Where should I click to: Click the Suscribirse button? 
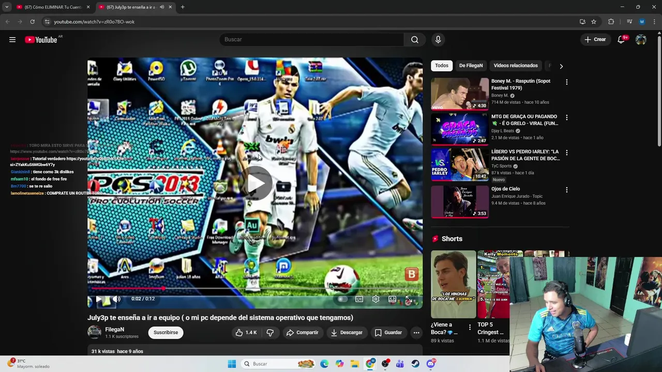coord(165,333)
